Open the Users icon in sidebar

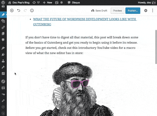coord(3,61)
